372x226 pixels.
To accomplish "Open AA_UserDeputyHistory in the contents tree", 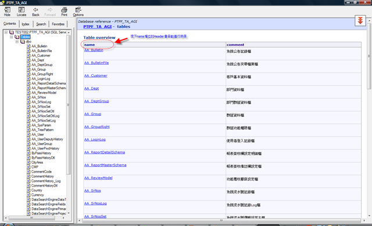I will [x=47, y=139].
